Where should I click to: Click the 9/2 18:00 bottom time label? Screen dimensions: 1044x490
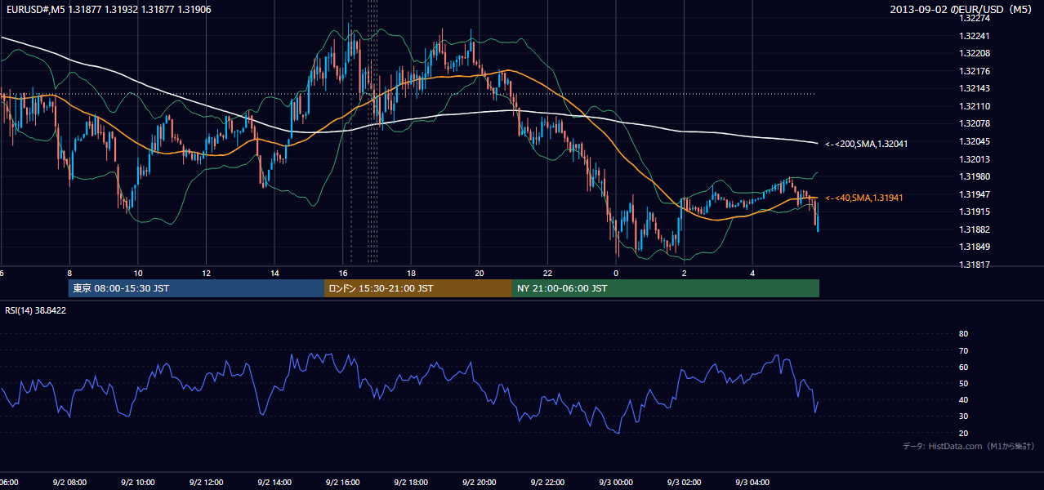(x=411, y=482)
